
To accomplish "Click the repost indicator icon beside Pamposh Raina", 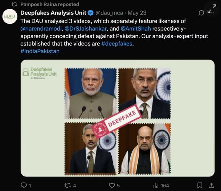I will (14, 4).
